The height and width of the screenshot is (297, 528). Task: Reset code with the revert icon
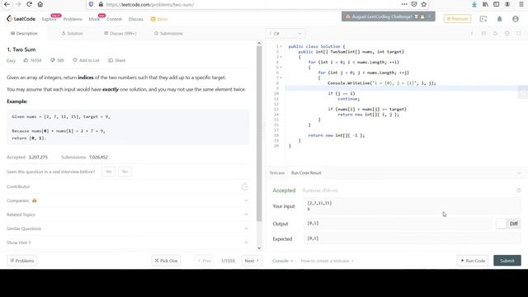495,33
